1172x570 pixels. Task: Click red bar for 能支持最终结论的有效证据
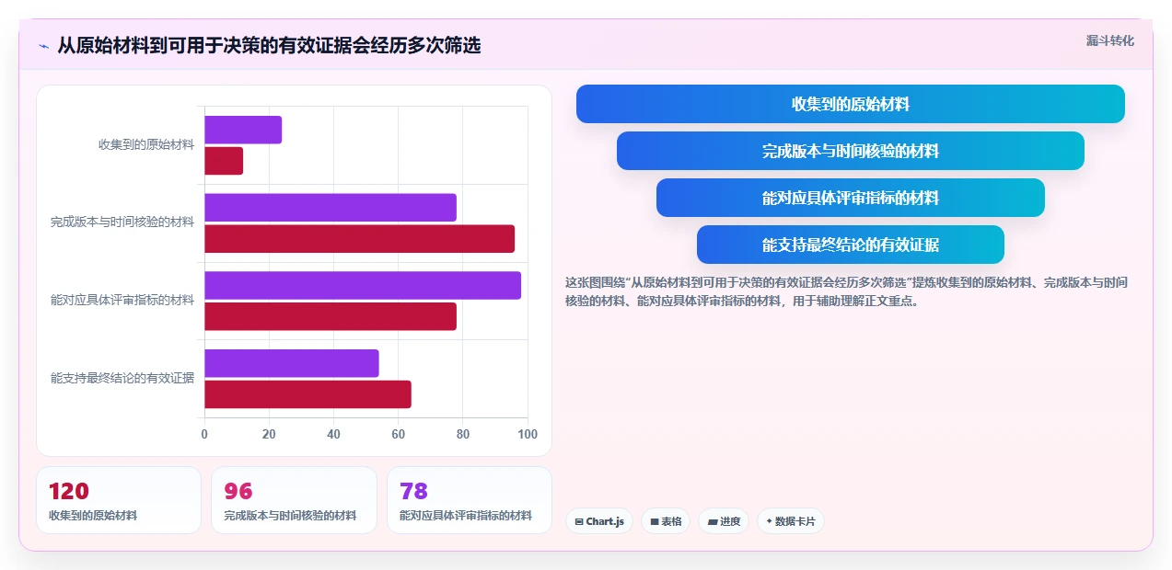[x=308, y=394]
